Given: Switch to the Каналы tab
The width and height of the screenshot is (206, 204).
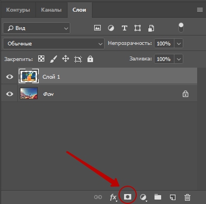Looking at the screenshot, I should point(51,10).
